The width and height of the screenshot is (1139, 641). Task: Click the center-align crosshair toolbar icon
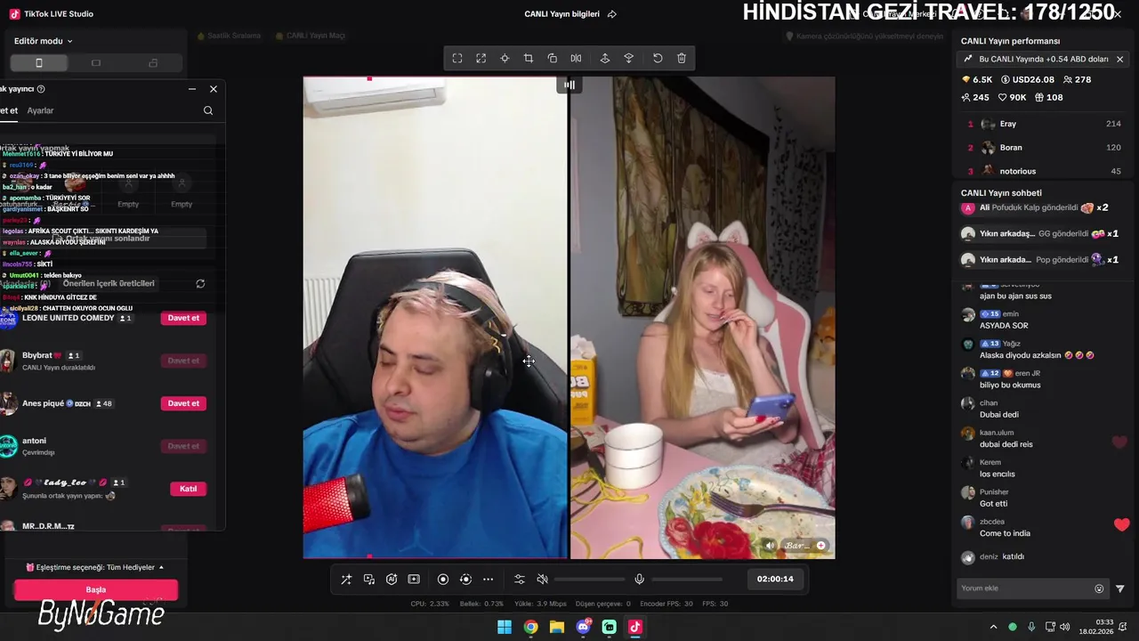coord(505,58)
